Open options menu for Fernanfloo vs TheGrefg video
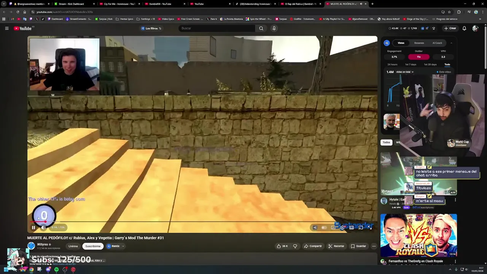The image size is (487, 274). point(455,261)
